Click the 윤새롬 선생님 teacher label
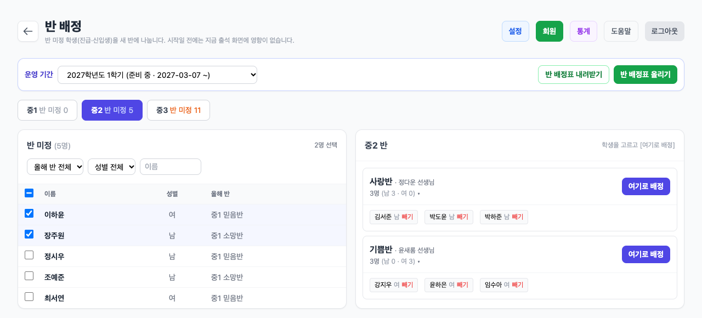 click(x=416, y=250)
